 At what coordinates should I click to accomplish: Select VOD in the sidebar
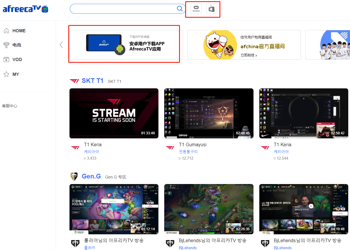click(x=17, y=60)
